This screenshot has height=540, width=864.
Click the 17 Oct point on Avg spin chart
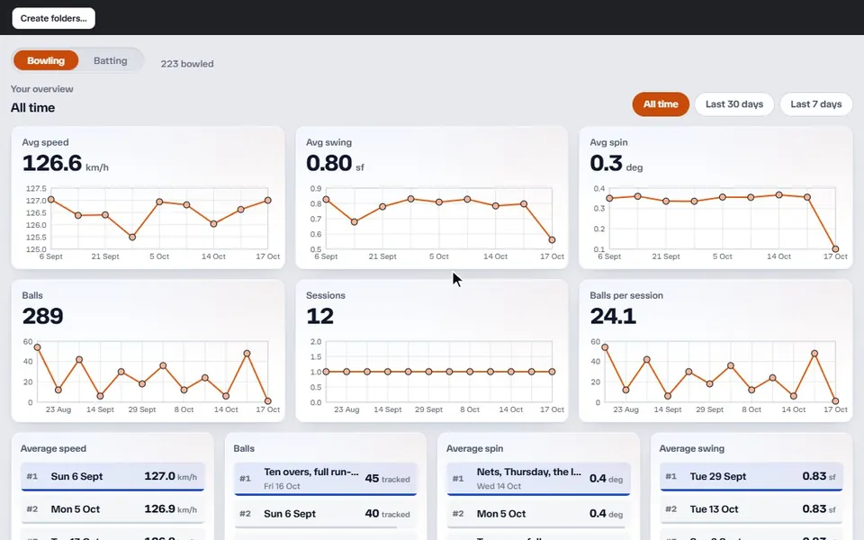pos(835,249)
